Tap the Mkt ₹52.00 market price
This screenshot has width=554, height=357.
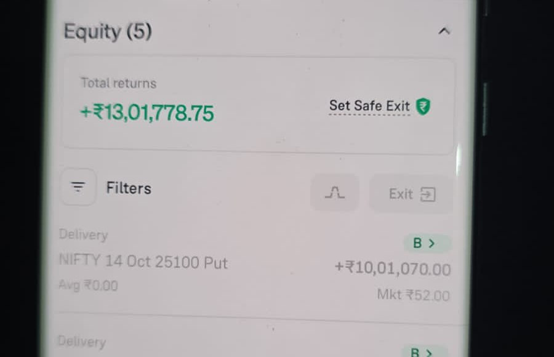pyautogui.click(x=413, y=295)
